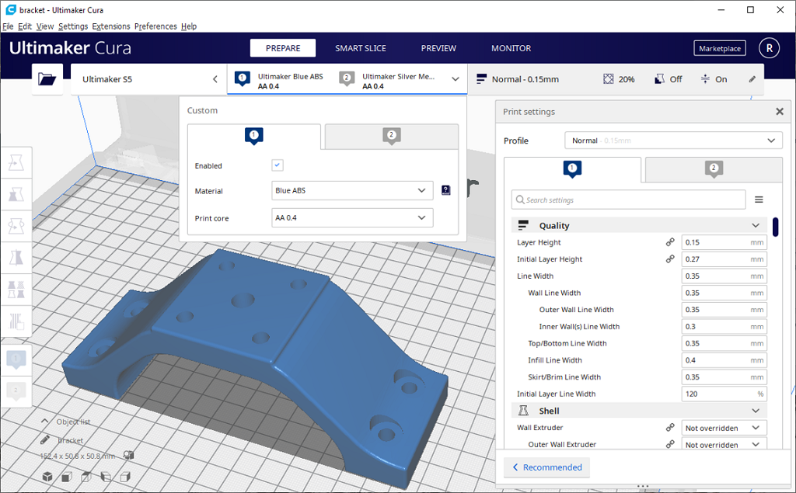Click the Recommended button
796x493 pixels.
546,467
